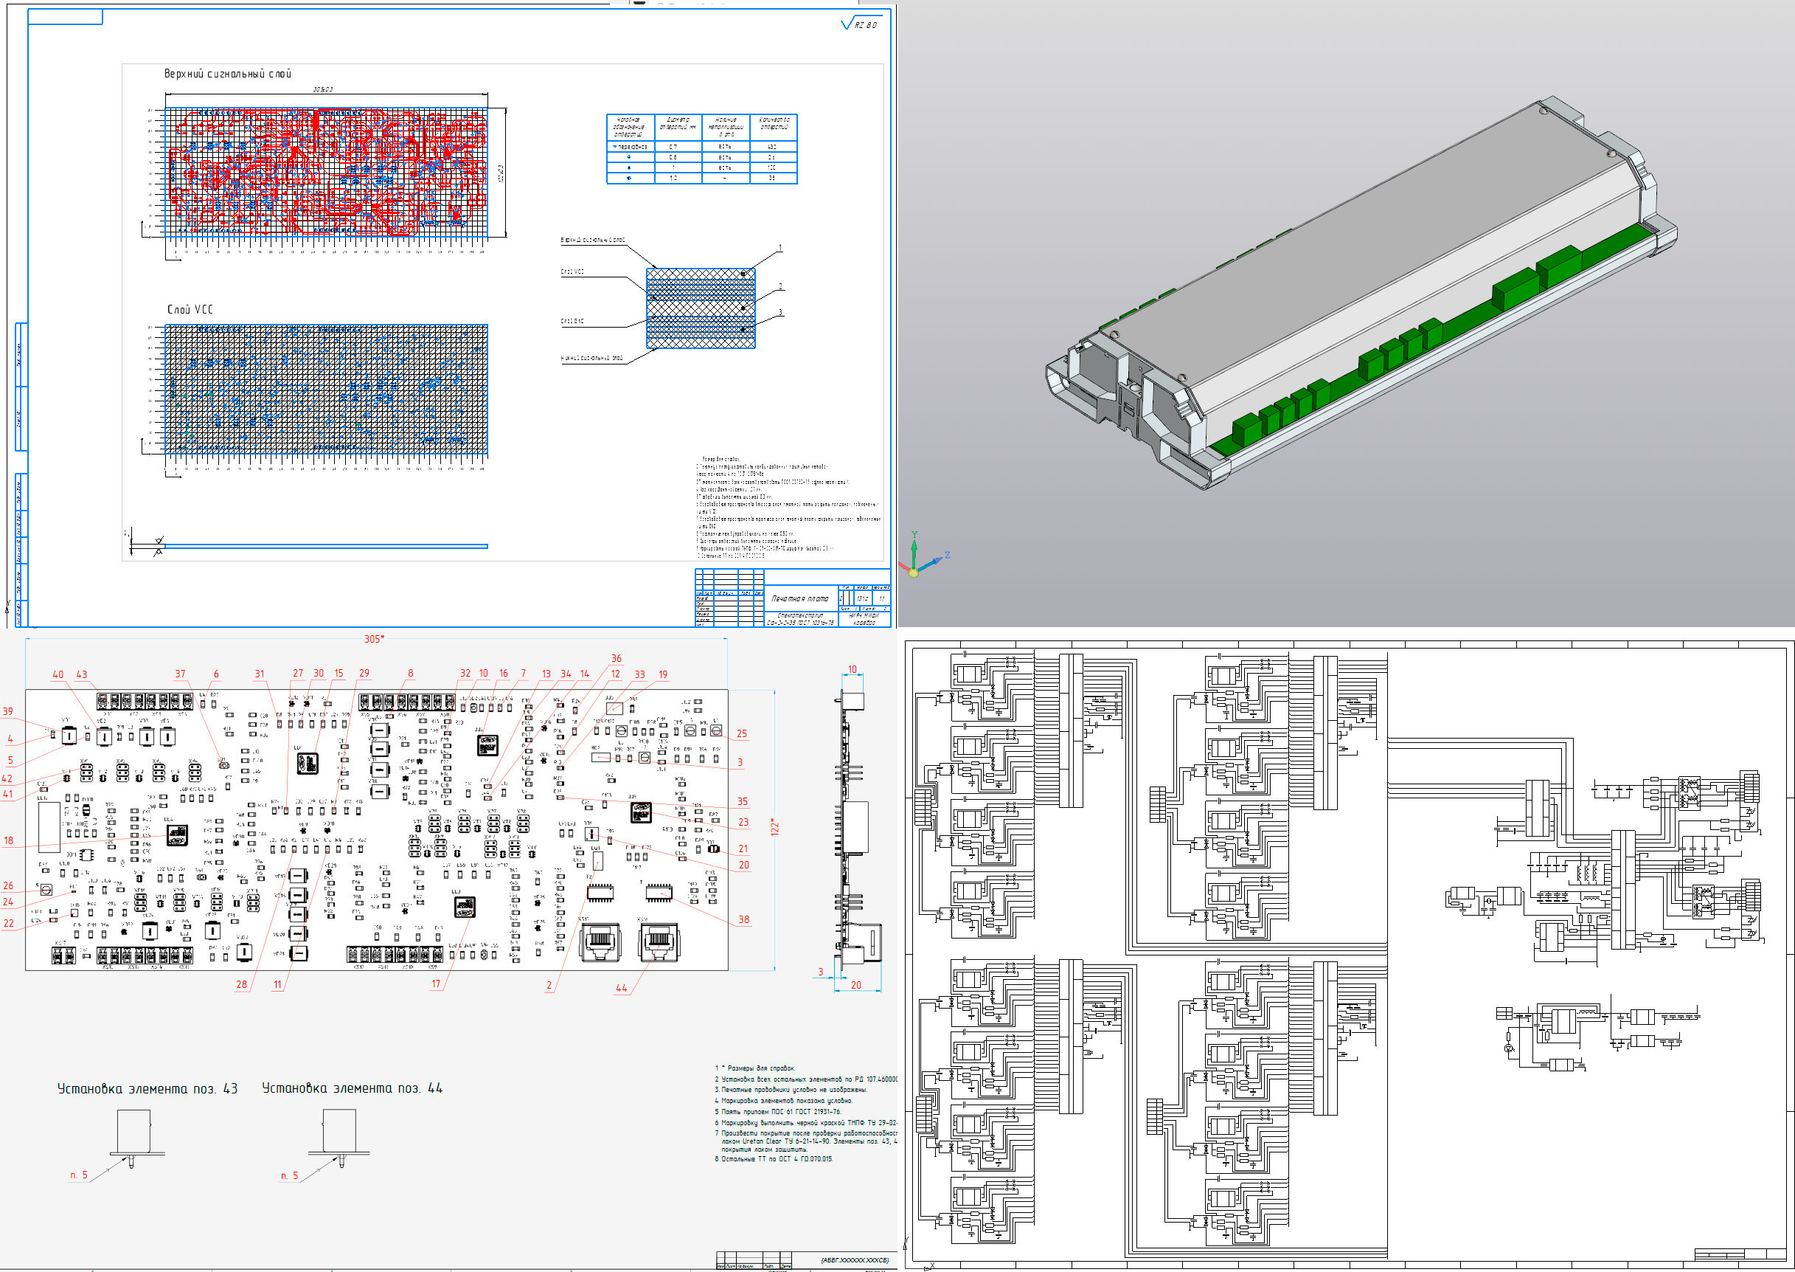
Task: Click red callout number 39
Action: click(x=8, y=712)
